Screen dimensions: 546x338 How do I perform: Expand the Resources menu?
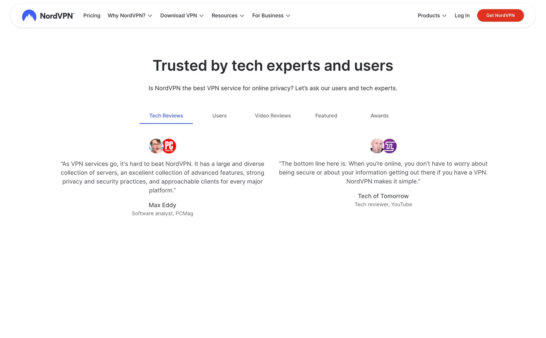(228, 16)
